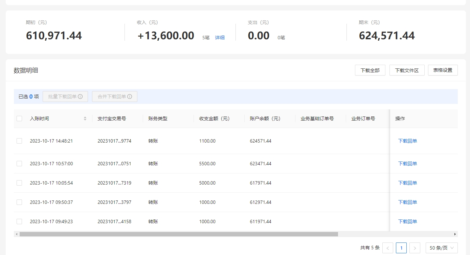
Task: Click the 下载全部 button
Action: coord(370,70)
